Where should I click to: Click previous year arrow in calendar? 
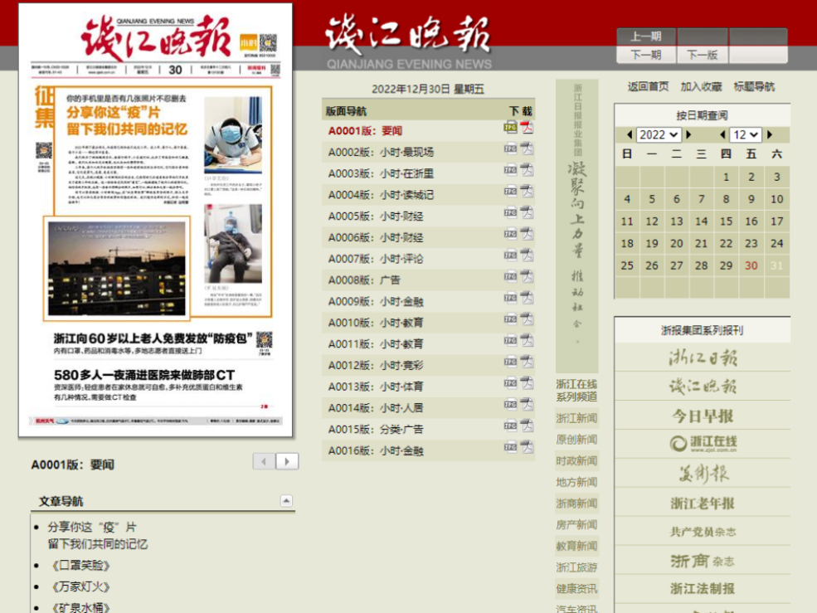click(x=630, y=134)
